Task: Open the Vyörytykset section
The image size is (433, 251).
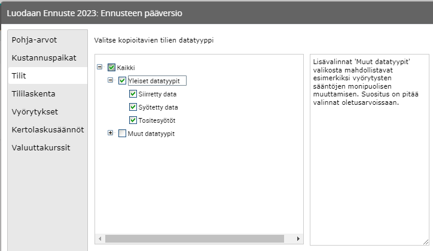Action: (x=35, y=111)
